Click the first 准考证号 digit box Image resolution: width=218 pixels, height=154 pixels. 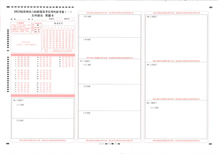[x=44, y=27]
